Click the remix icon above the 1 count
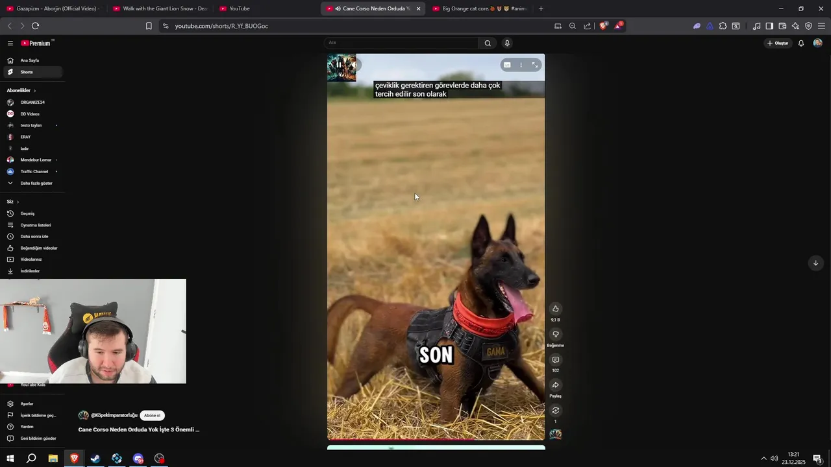 (555, 411)
